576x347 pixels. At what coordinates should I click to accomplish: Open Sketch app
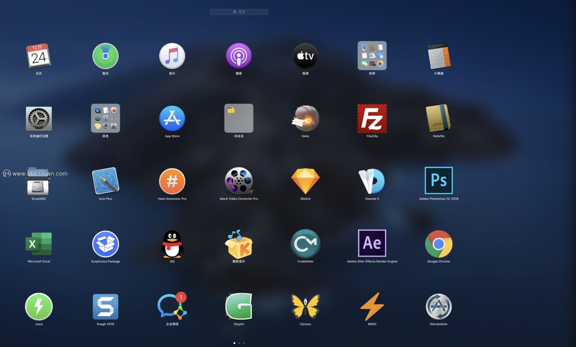[x=305, y=181]
